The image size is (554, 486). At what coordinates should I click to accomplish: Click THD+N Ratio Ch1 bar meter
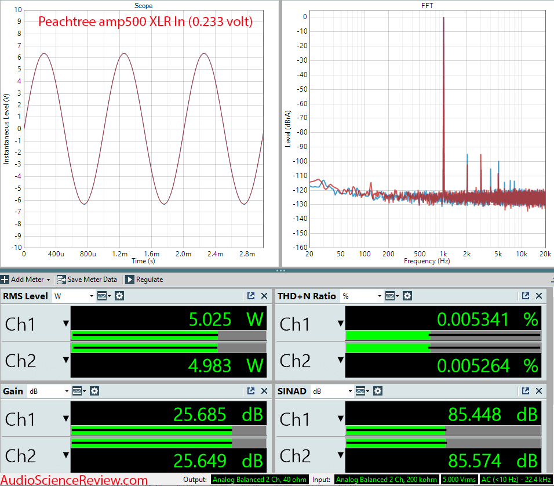(443, 335)
